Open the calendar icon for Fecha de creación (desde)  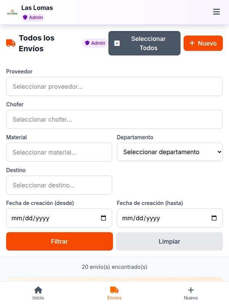click(103, 218)
